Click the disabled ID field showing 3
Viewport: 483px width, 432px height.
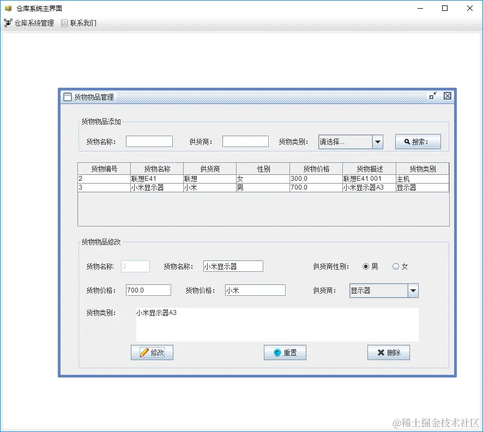point(136,266)
